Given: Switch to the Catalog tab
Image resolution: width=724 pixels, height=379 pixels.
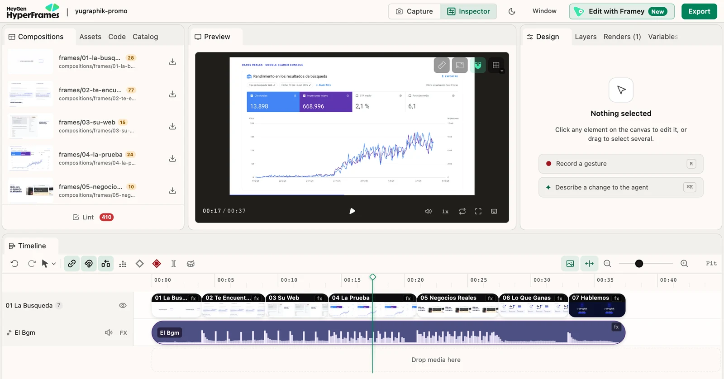Looking at the screenshot, I should pos(145,37).
